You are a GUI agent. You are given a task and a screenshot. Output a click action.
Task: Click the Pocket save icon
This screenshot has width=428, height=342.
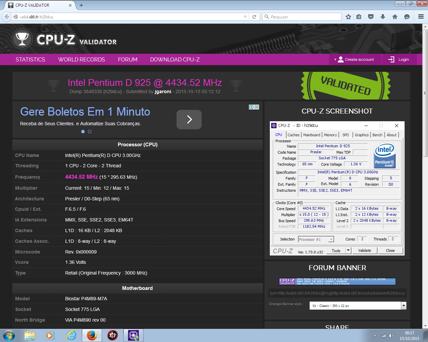[371, 17]
